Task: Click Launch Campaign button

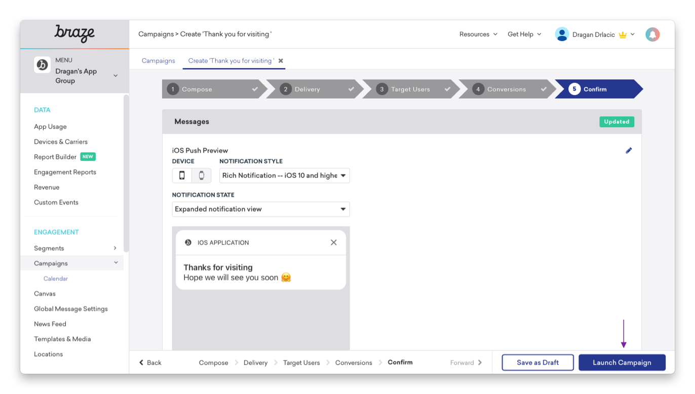Action: point(622,363)
